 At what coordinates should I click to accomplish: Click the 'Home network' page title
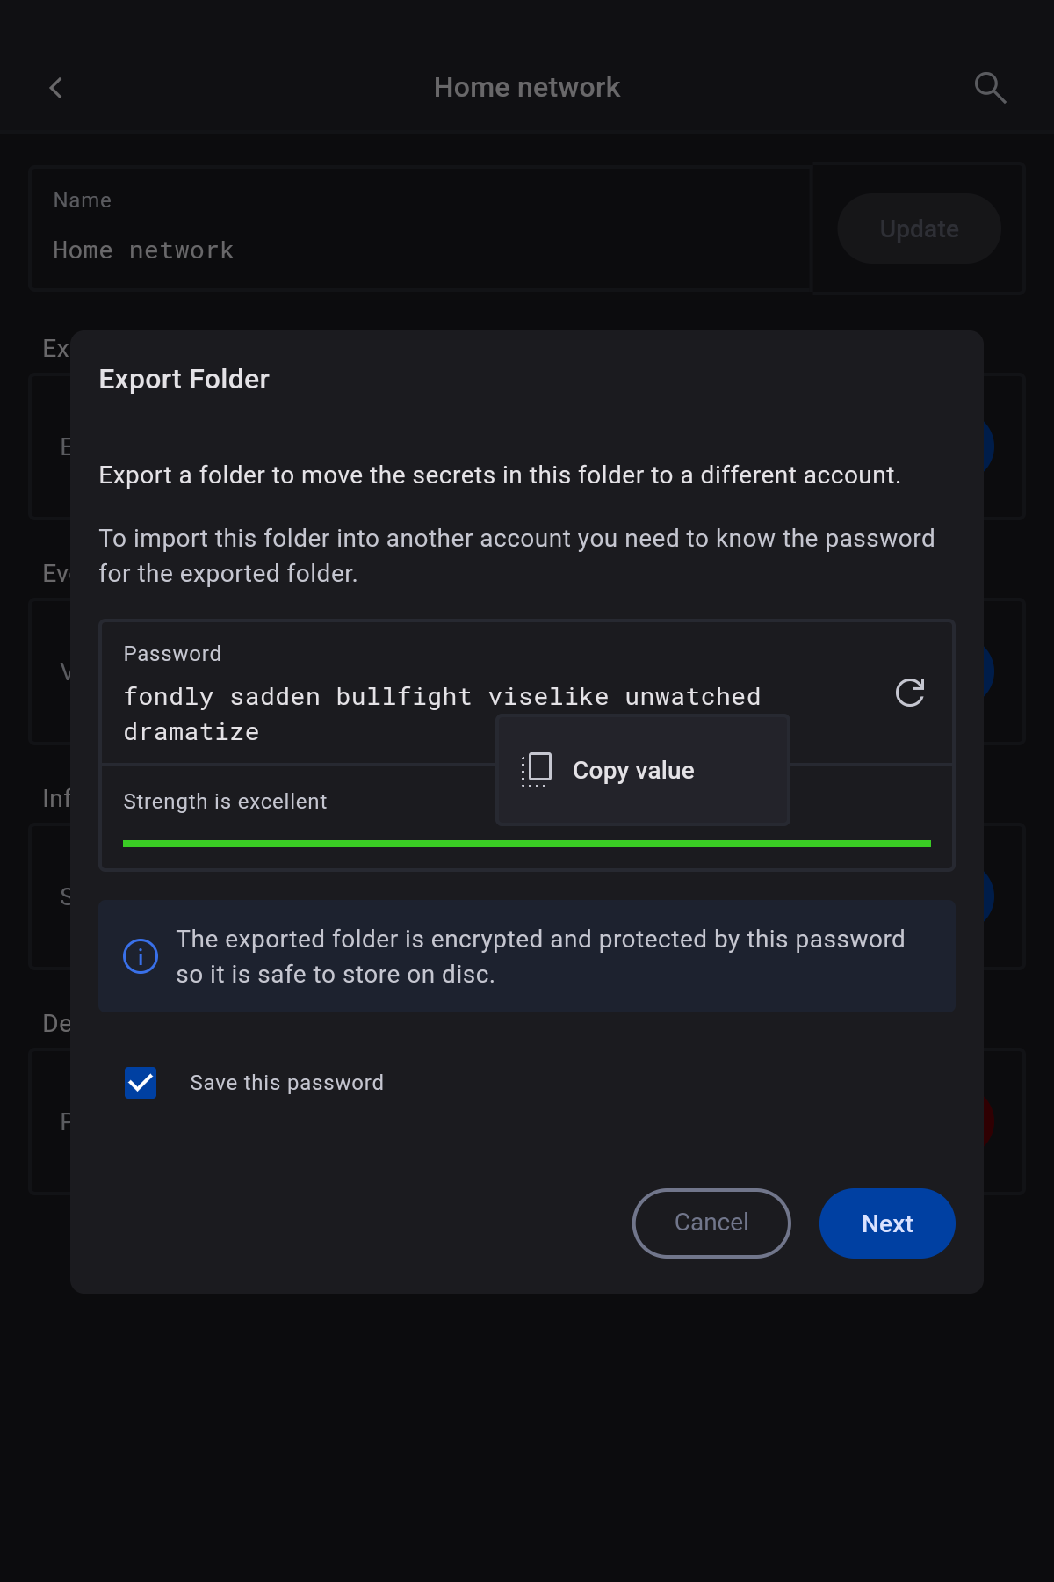(527, 88)
